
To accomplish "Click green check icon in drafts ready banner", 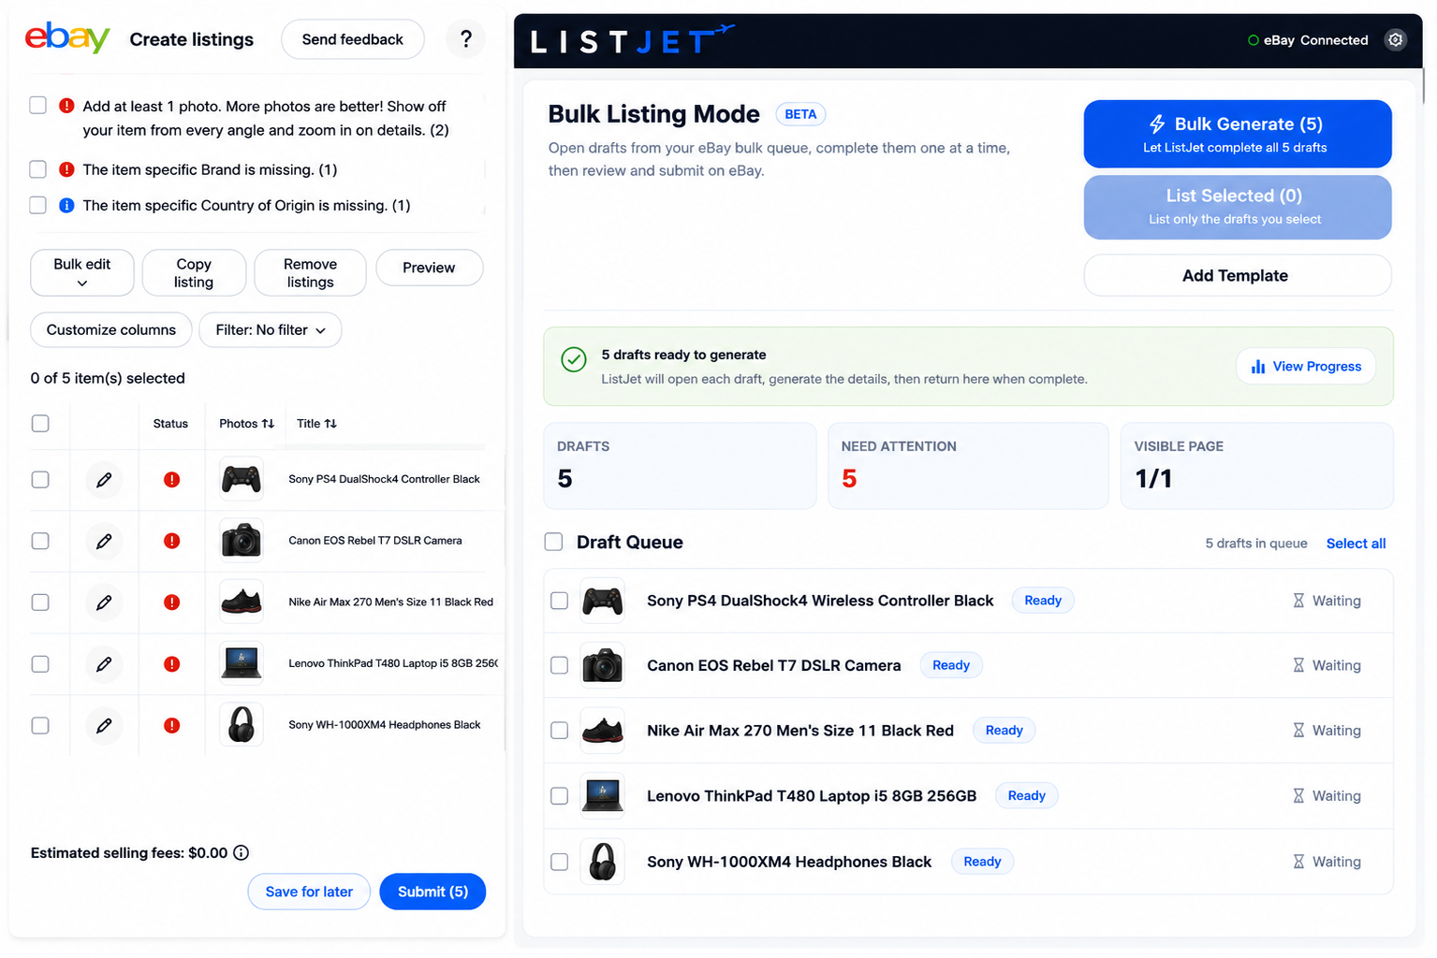I will 574,359.
